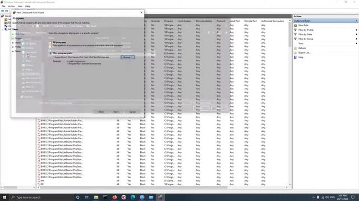Collapse the Outbound Rules actions section

click(x=356, y=21)
